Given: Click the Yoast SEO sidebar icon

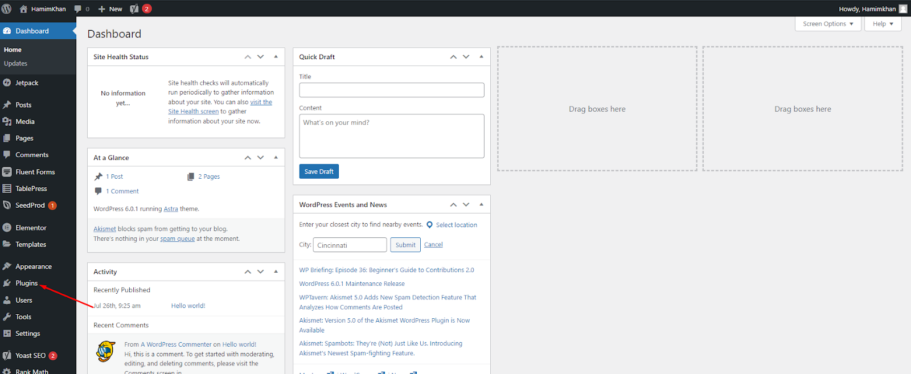Looking at the screenshot, I should tap(7, 355).
